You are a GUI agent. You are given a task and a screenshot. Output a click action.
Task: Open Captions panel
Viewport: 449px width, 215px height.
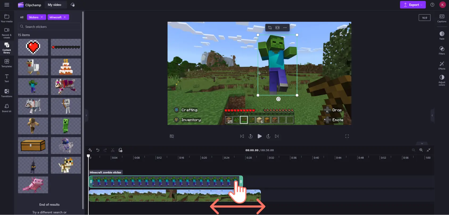tap(442, 18)
